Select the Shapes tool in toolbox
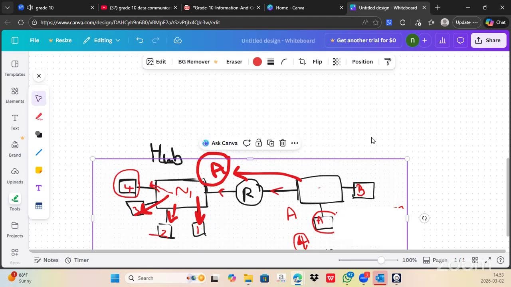511x287 pixels. tap(39, 134)
